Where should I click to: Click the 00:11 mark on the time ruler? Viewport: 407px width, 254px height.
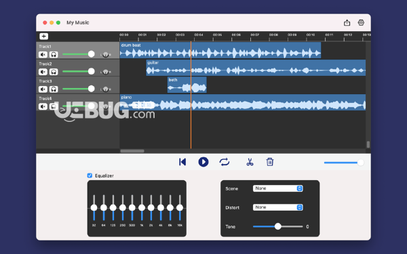pyautogui.click(x=329, y=35)
